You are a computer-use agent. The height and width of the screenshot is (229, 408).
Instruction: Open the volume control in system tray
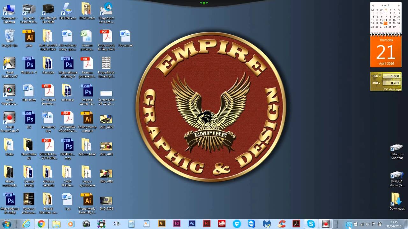pyautogui.click(x=368, y=224)
